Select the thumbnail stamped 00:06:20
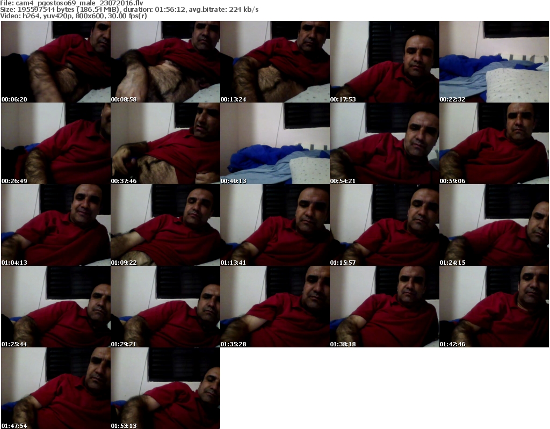 (x=56, y=62)
